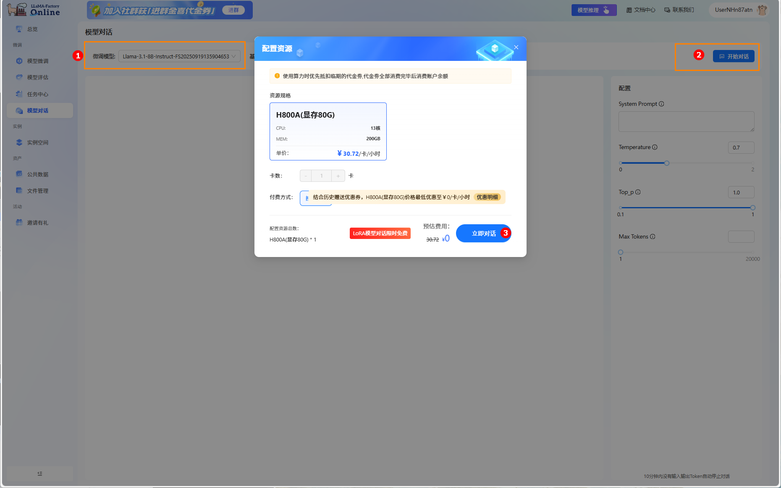Viewport: 781px width, 488px height.
Task: Click the 总览 overview icon in sidebar
Action: click(x=19, y=29)
